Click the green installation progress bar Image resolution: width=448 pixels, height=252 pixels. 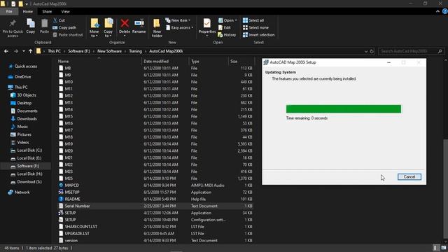click(x=344, y=109)
